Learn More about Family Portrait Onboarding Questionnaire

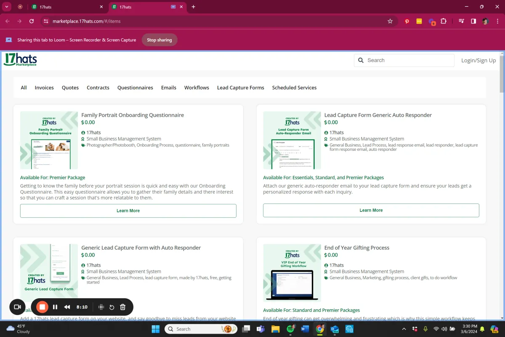pos(128,211)
